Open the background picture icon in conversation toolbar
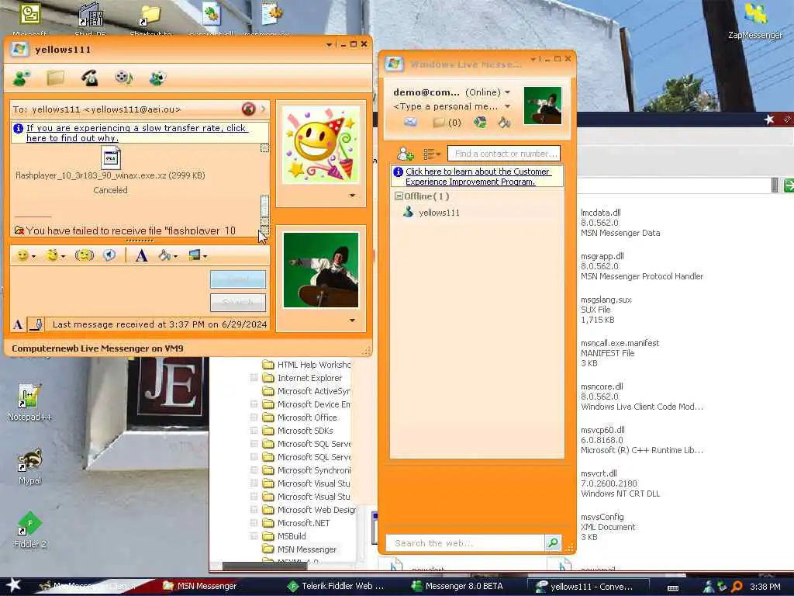794x596 pixels. [x=195, y=255]
